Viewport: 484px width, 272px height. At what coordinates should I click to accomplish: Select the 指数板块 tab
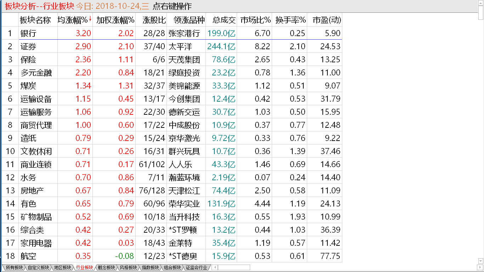[x=150, y=267]
